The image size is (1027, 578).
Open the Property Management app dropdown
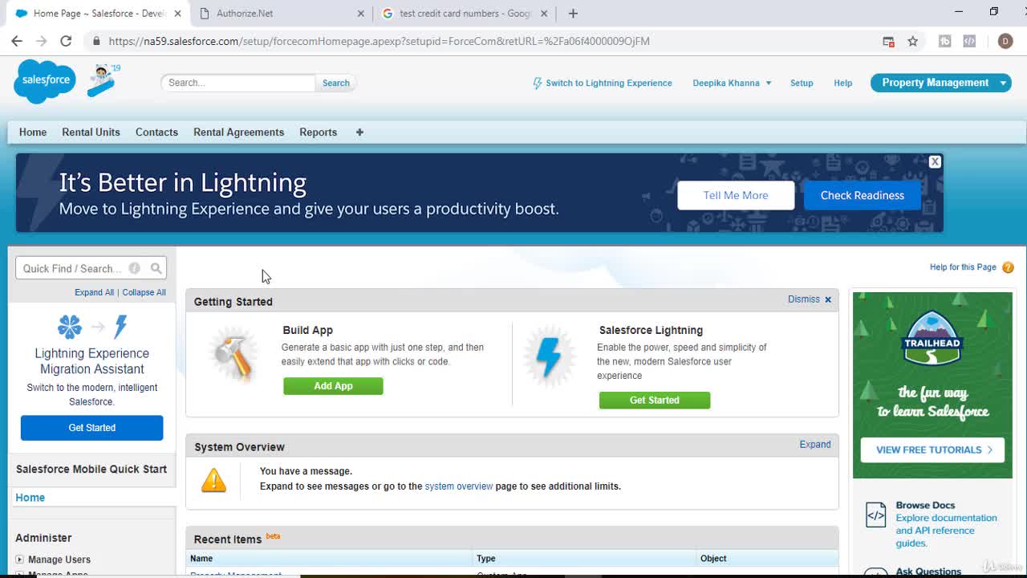[1003, 83]
